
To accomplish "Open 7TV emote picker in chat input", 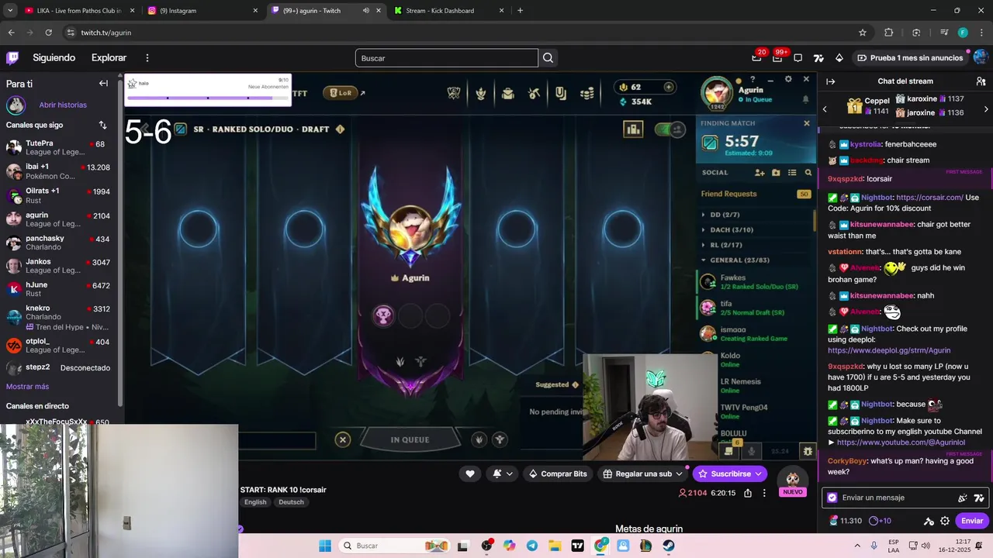I will (x=979, y=498).
